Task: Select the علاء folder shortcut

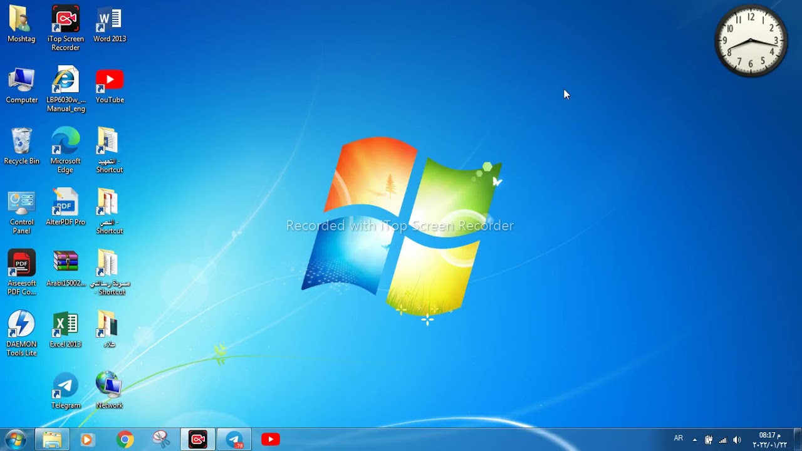Action: coord(110,329)
